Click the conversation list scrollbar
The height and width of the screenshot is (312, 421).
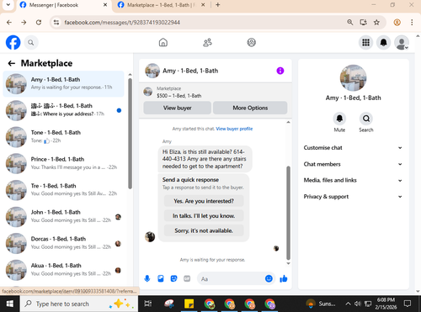click(x=130, y=134)
